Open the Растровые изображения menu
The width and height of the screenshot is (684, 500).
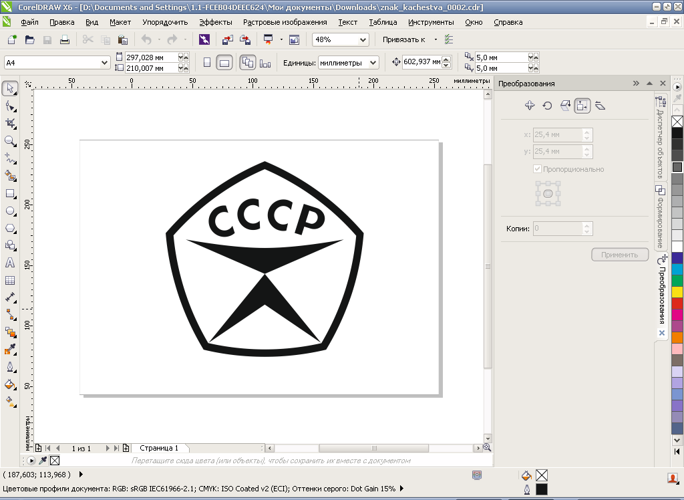pyautogui.click(x=285, y=22)
